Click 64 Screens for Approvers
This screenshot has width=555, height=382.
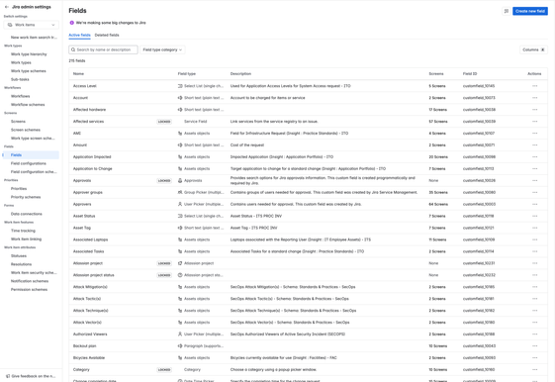(x=438, y=204)
